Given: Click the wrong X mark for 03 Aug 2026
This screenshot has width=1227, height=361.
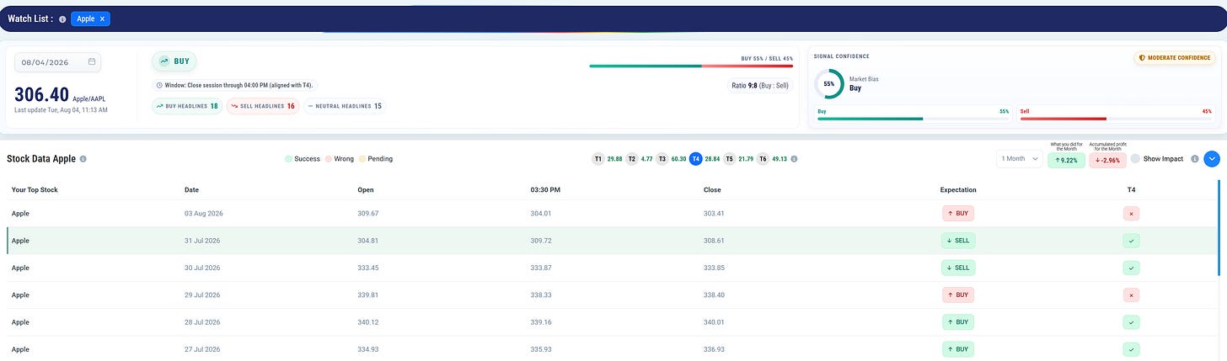Looking at the screenshot, I should [1131, 214].
